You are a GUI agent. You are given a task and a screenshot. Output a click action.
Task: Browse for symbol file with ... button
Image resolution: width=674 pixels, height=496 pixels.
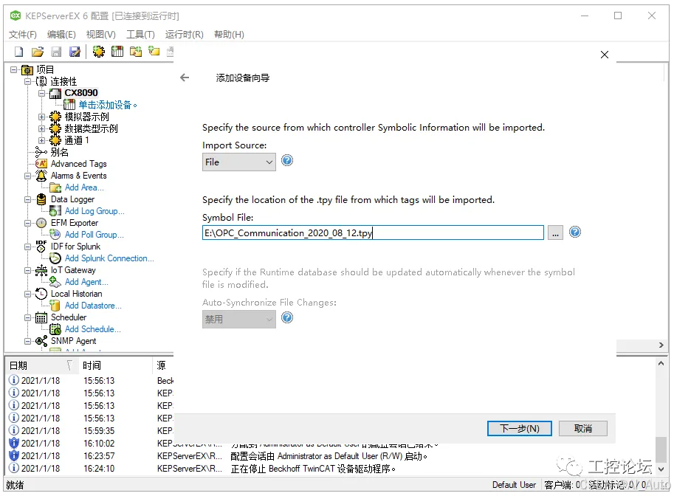555,233
